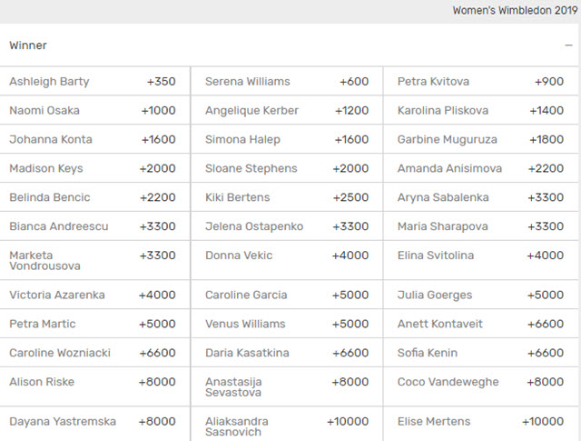Screen dimensions: 581x441
Task: Select Angelique Kerber +1200 odds
Action: 287,111
